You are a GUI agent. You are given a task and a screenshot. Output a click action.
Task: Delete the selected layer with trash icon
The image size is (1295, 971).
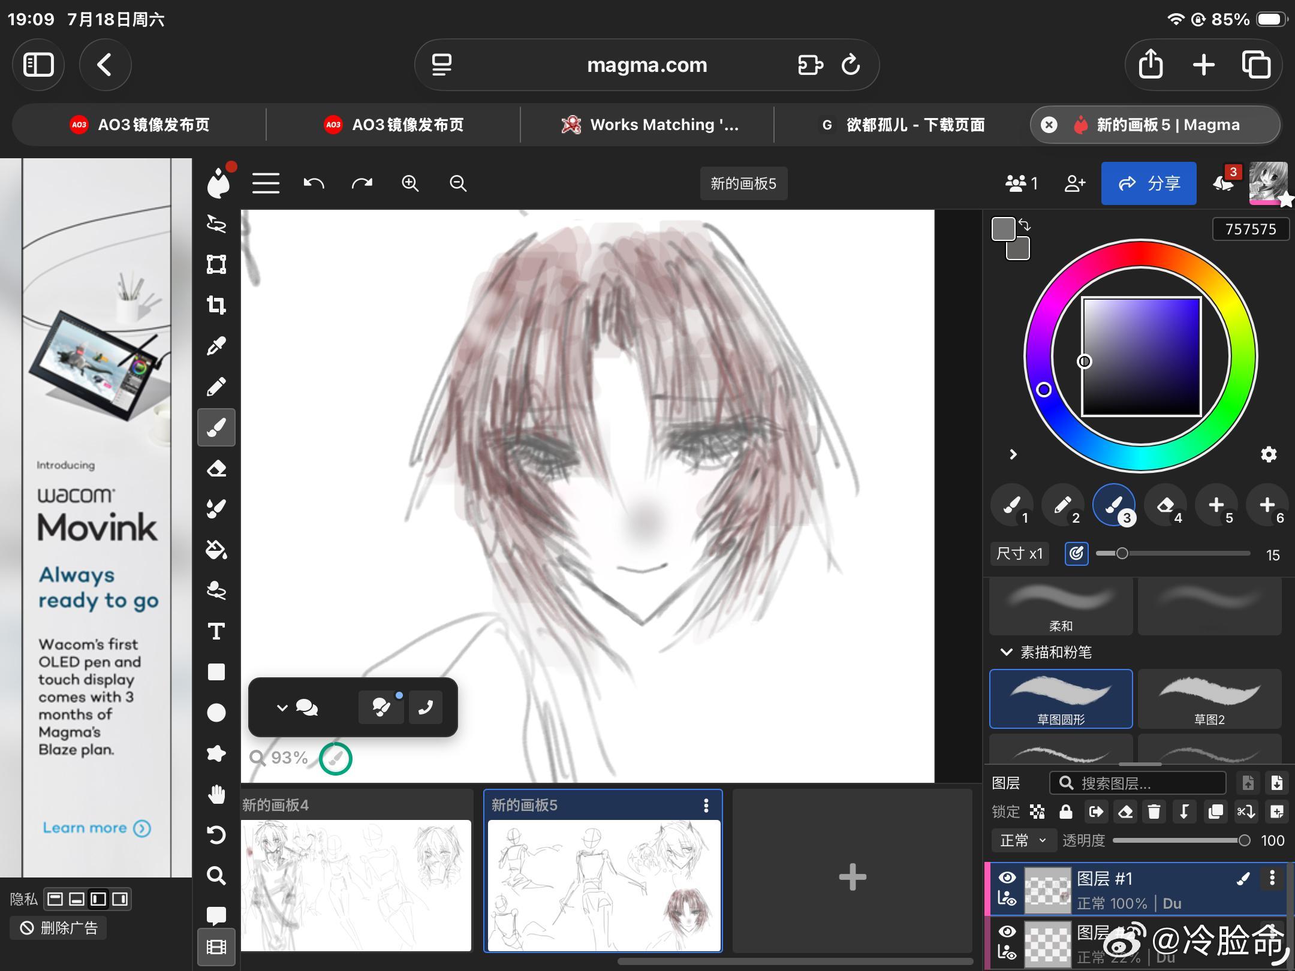pos(1154,812)
